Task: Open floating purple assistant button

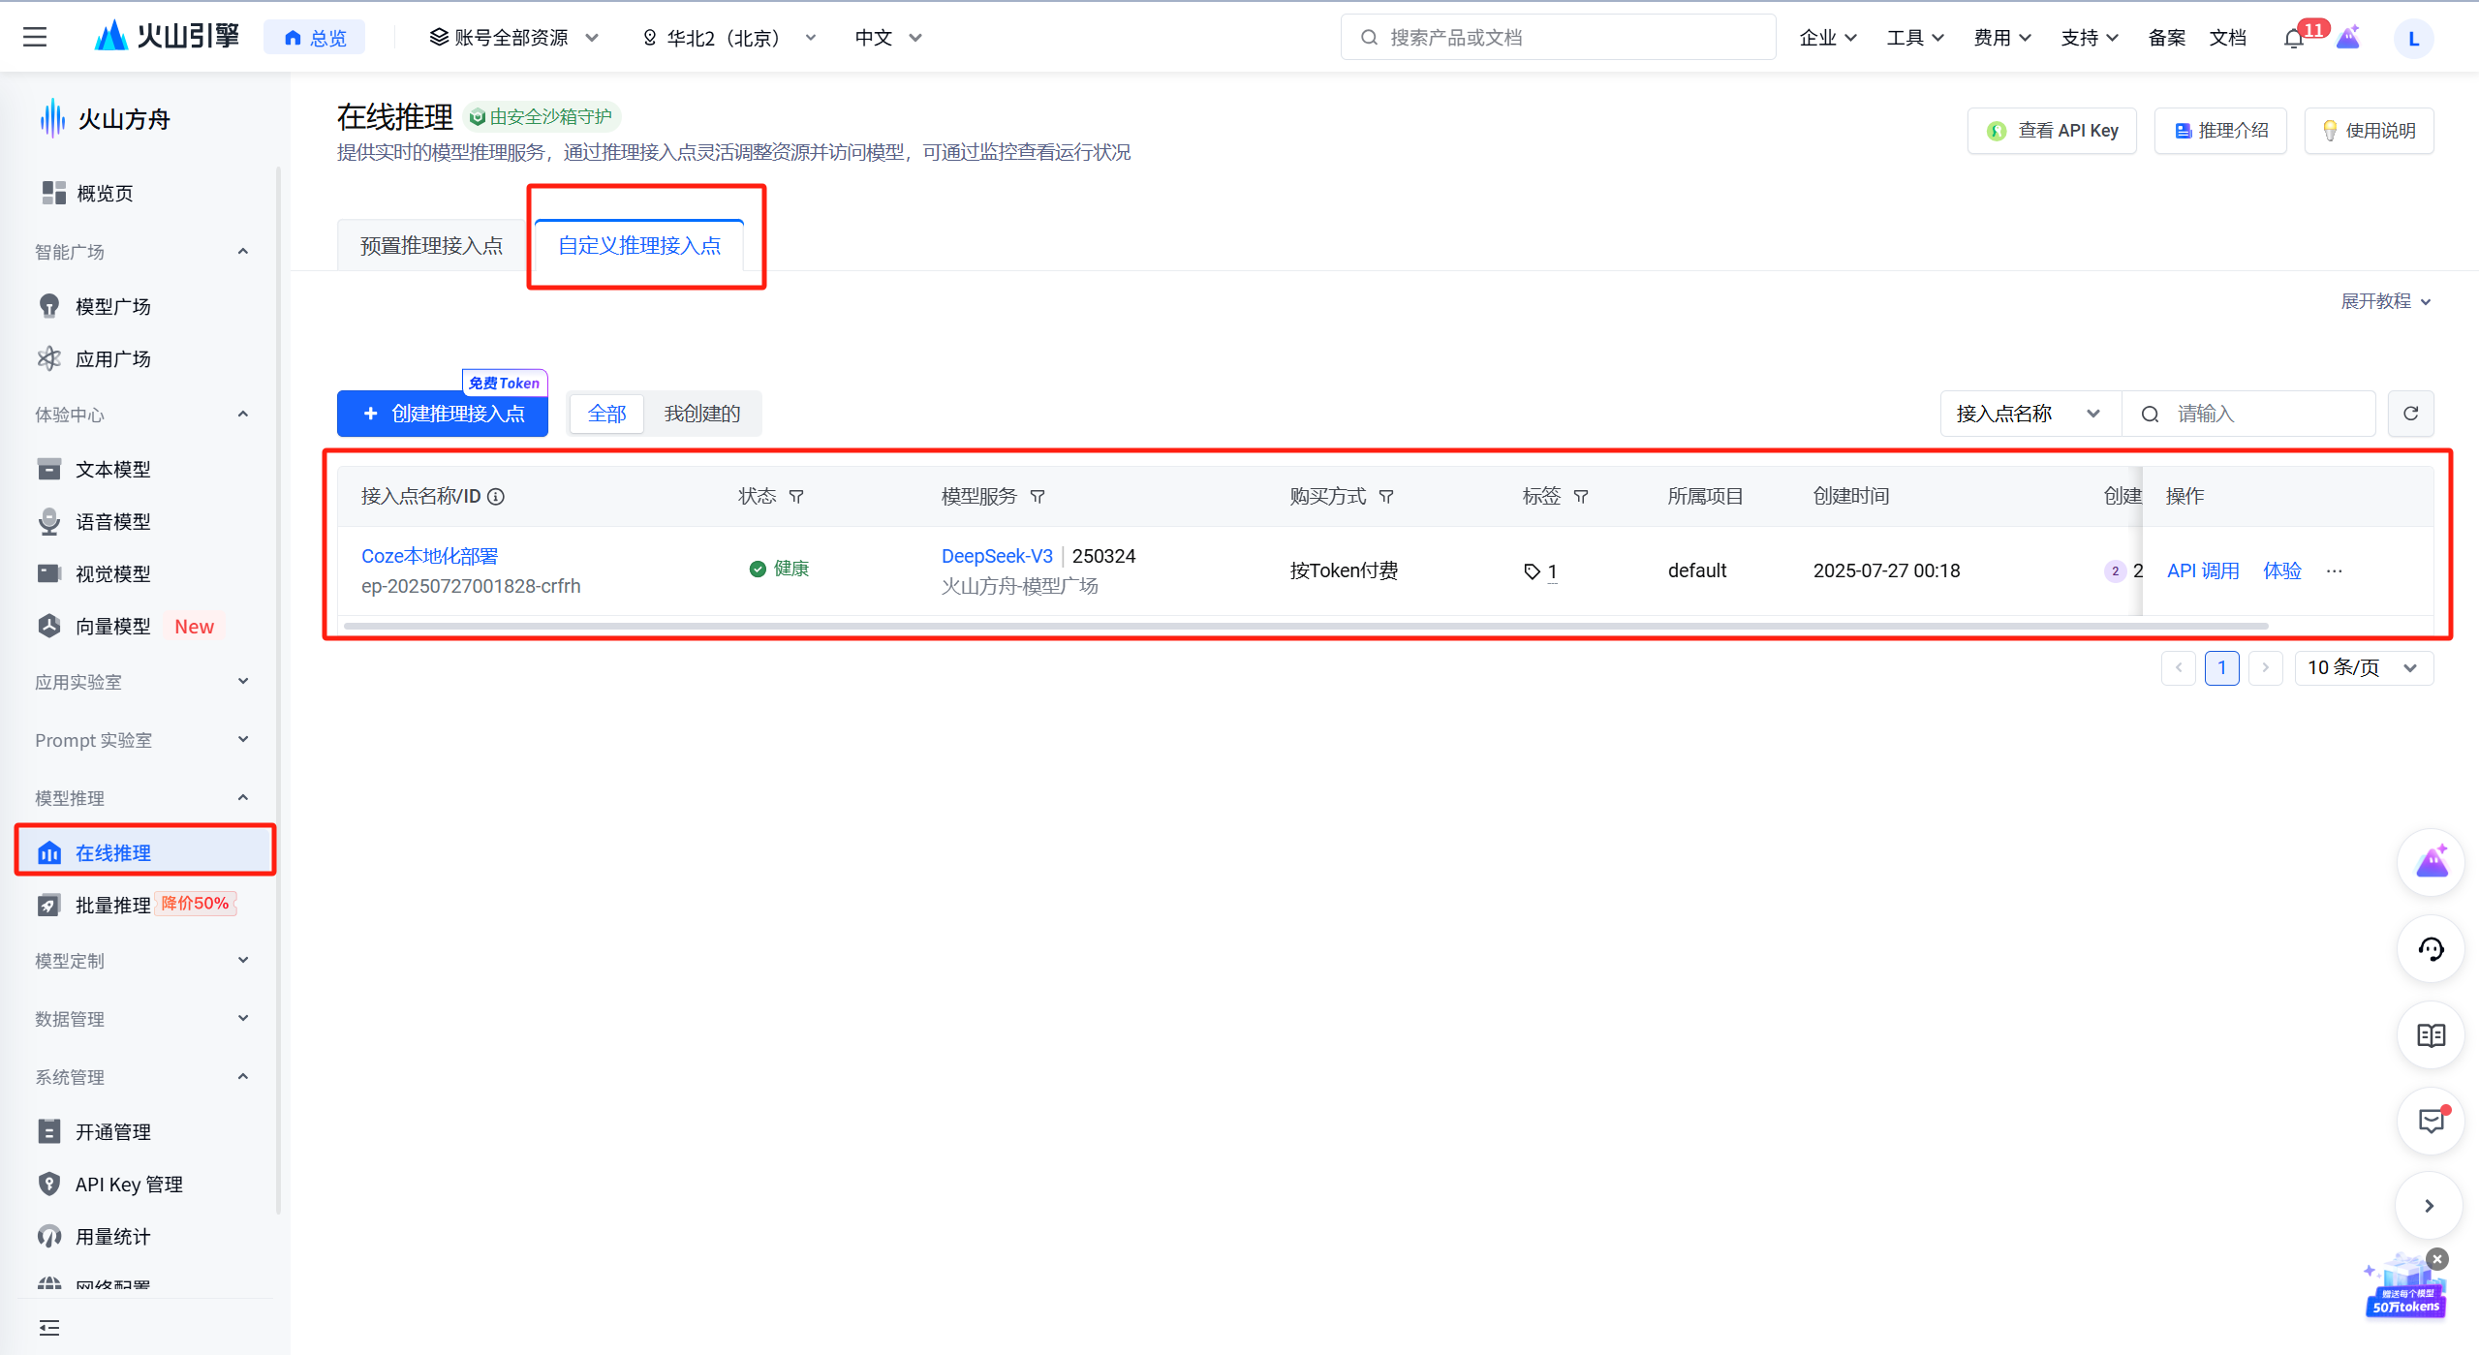Action: pyautogui.click(x=2431, y=862)
